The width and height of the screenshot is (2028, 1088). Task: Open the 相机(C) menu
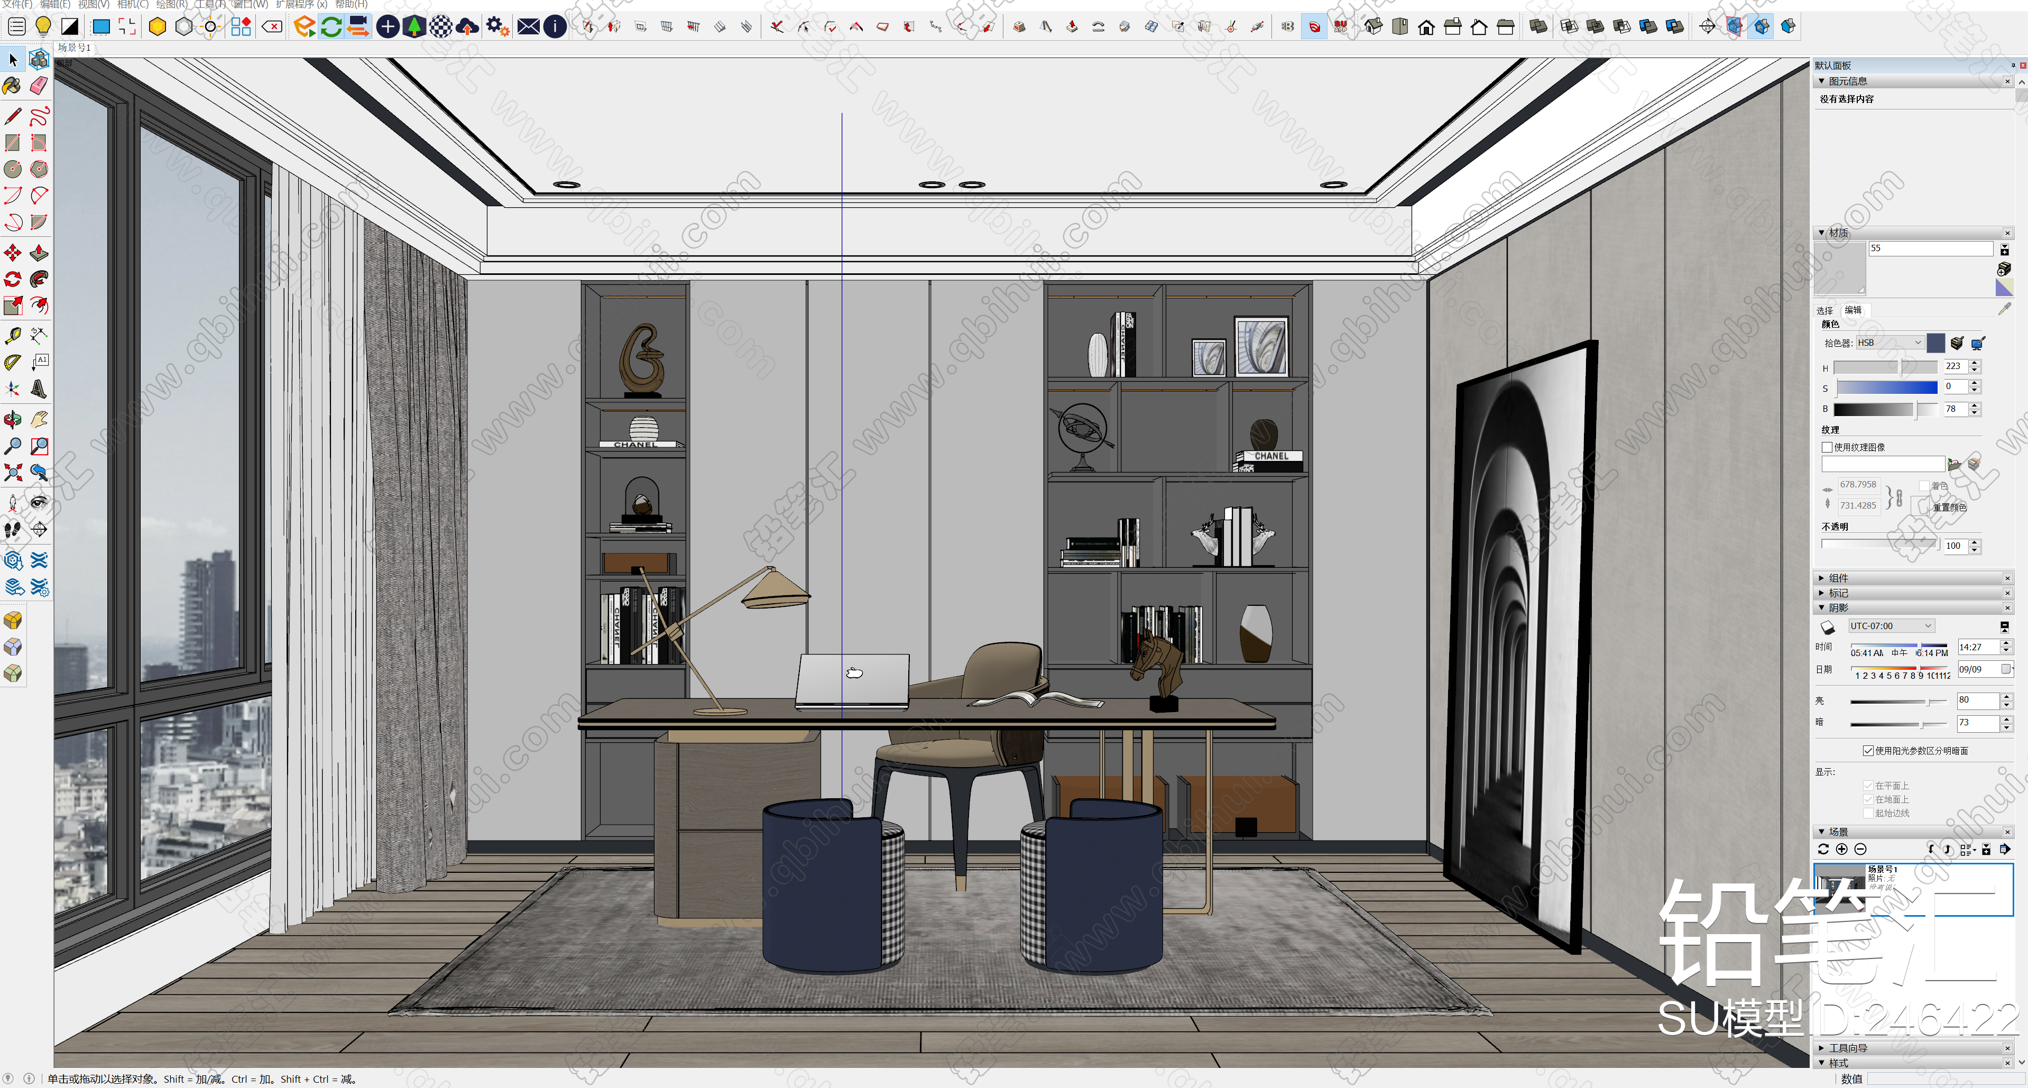(133, 4)
